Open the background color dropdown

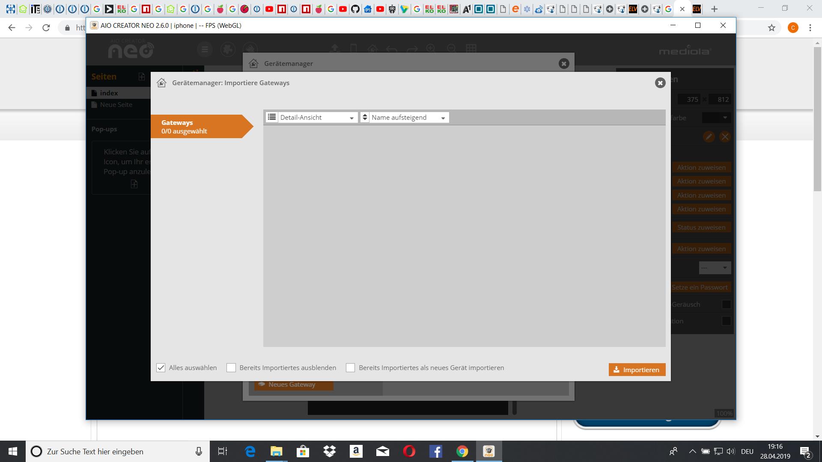point(716,118)
